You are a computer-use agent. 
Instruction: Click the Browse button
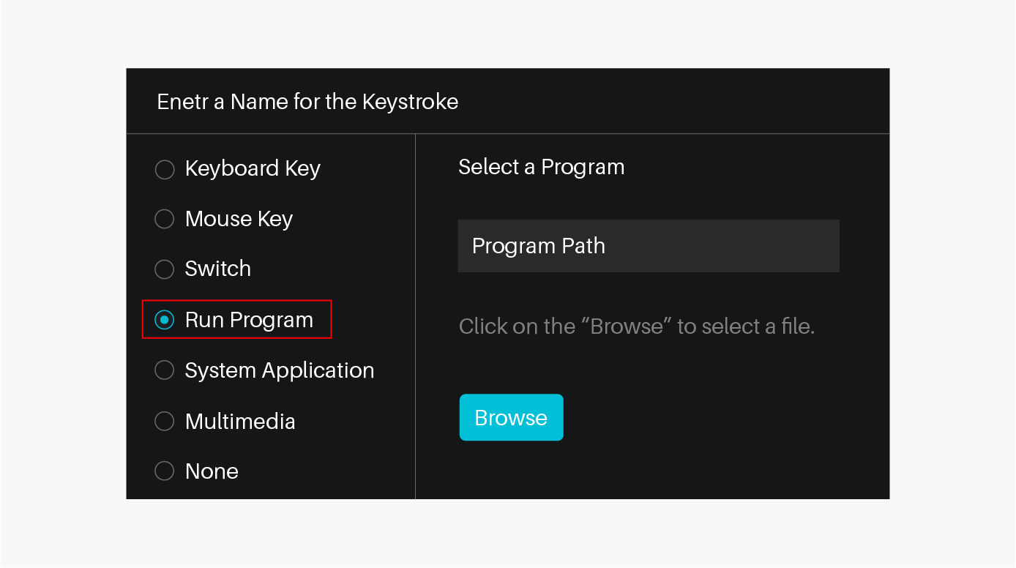[x=511, y=417]
